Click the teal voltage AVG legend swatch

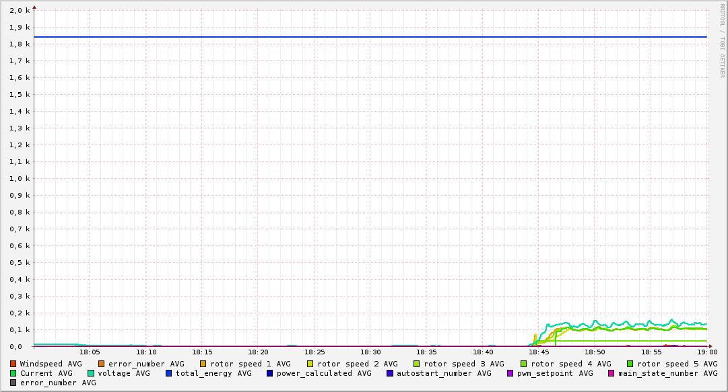point(91,373)
